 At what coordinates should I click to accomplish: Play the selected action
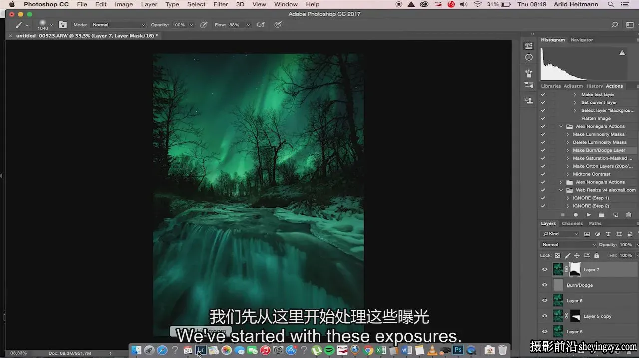[589, 215]
